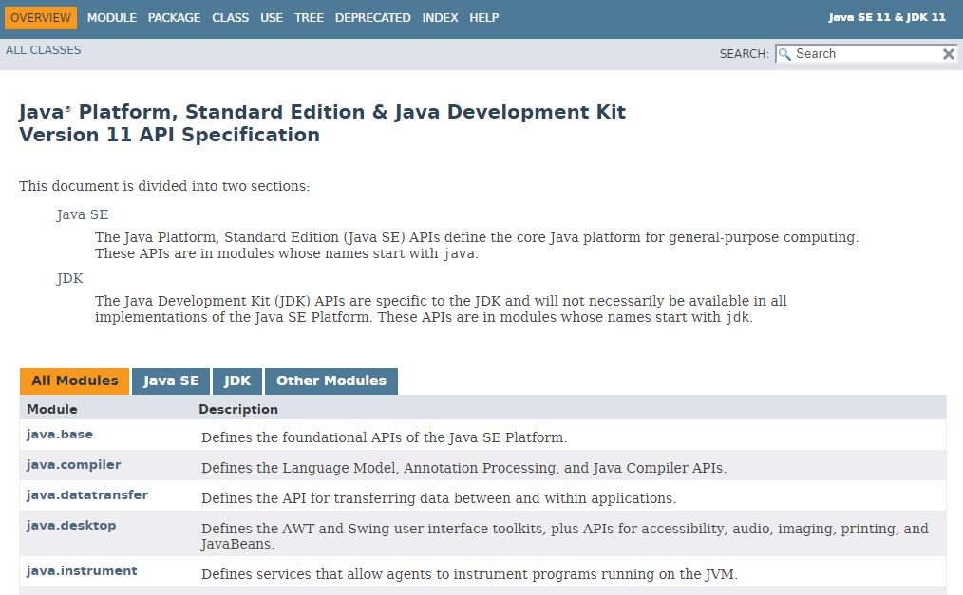Viewport: 963px width, 595px height.
Task: Click the 'Version 11 API Specification' heading
Action: pos(169,135)
